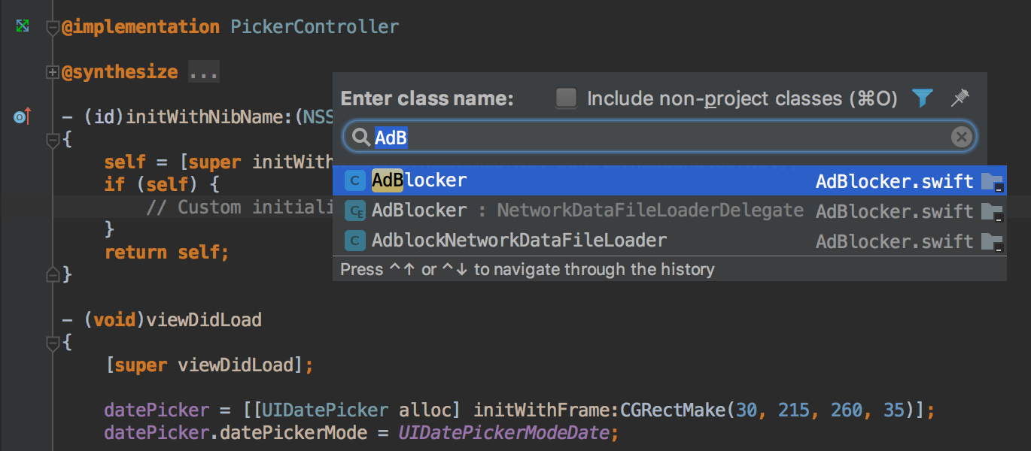This screenshot has height=451, width=1031.
Task: Click the override gutter icon beside initWithNibName
Action: click(x=23, y=117)
